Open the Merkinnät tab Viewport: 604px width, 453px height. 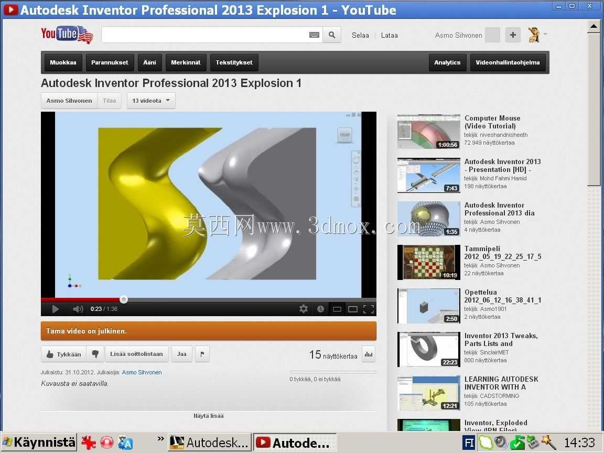[x=186, y=62]
